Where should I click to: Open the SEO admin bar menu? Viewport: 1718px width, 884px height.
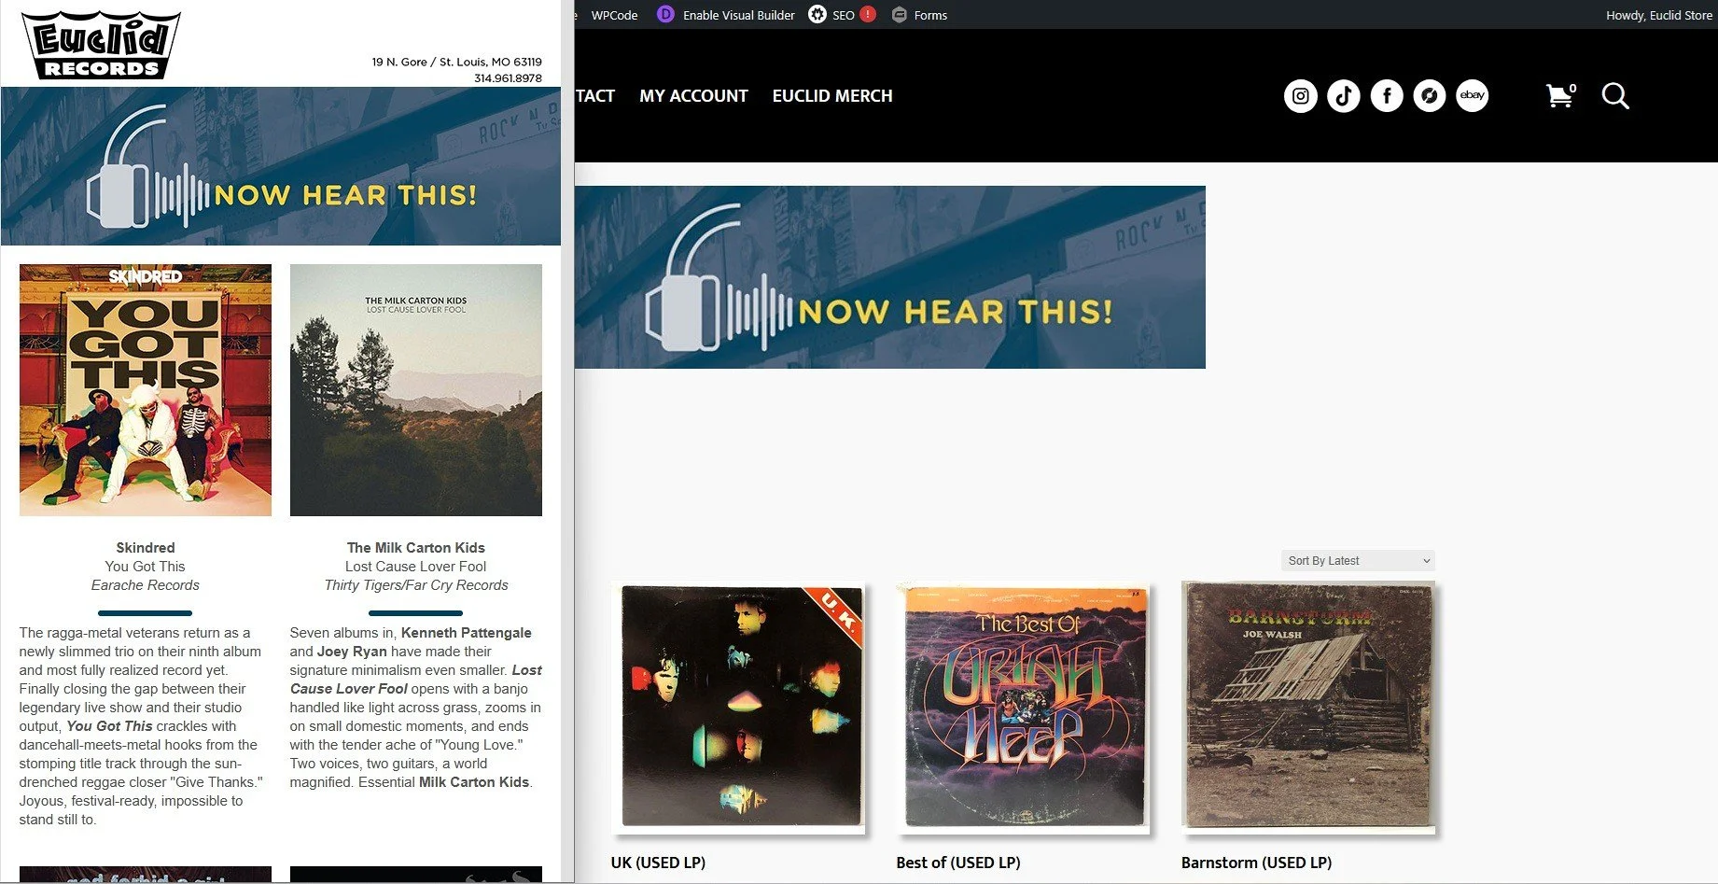click(843, 15)
